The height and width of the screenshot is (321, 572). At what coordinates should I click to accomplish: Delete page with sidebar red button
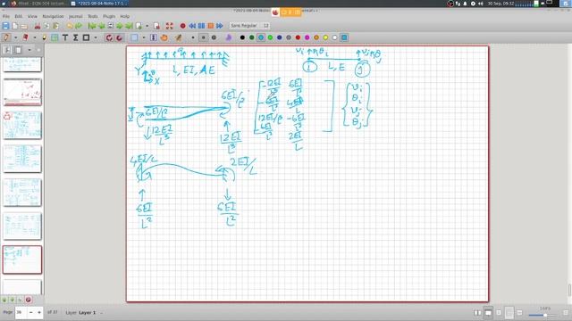click(x=28, y=300)
